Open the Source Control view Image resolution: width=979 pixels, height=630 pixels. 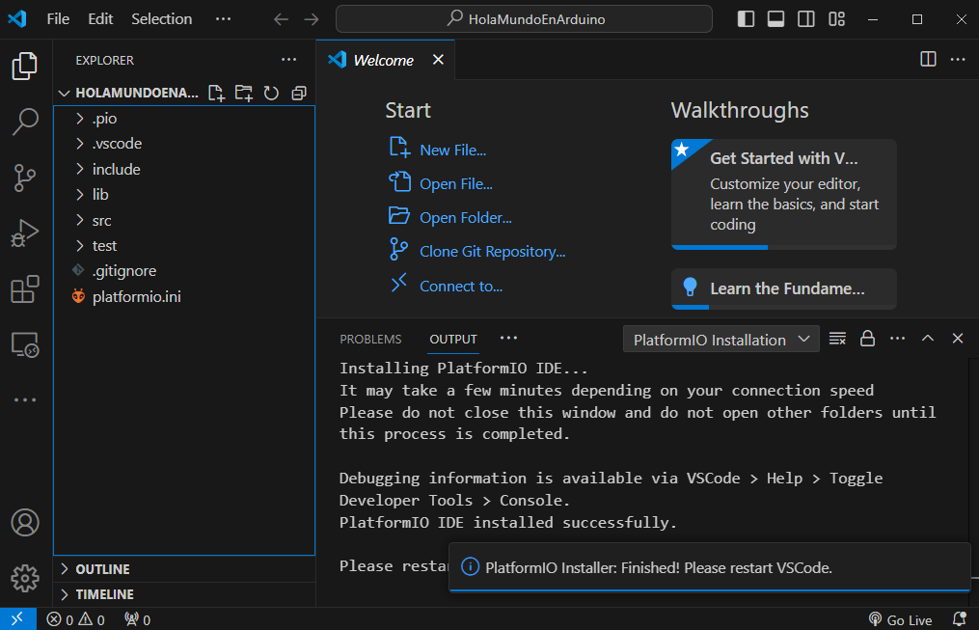point(25,178)
